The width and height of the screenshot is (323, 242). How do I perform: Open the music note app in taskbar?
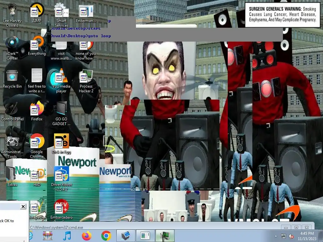coord(67,236)
